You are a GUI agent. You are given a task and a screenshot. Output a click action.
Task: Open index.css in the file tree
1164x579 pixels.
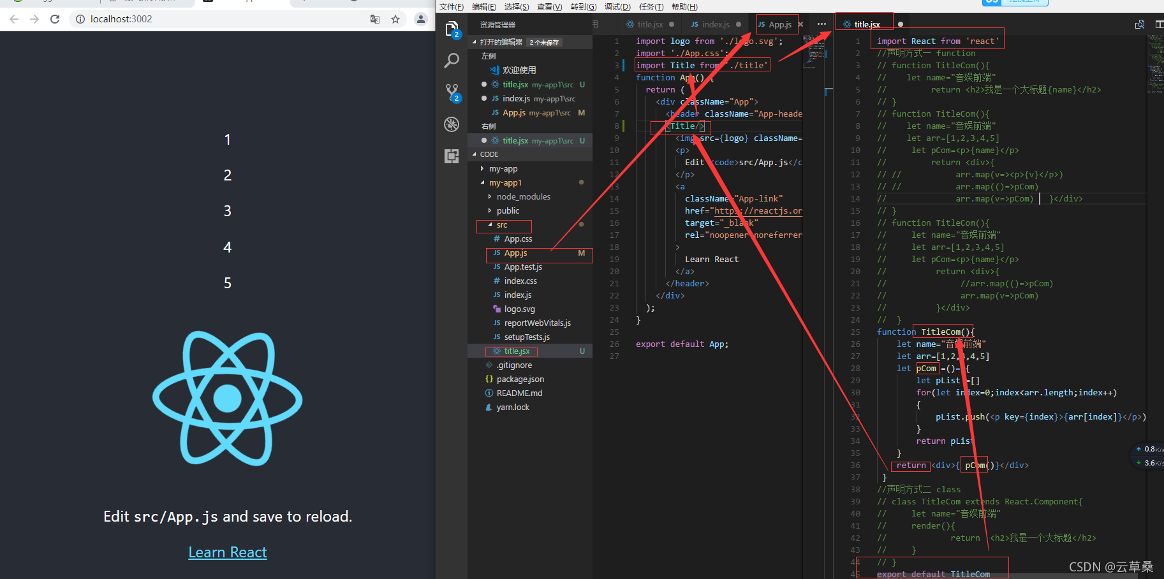pos(520,281)
